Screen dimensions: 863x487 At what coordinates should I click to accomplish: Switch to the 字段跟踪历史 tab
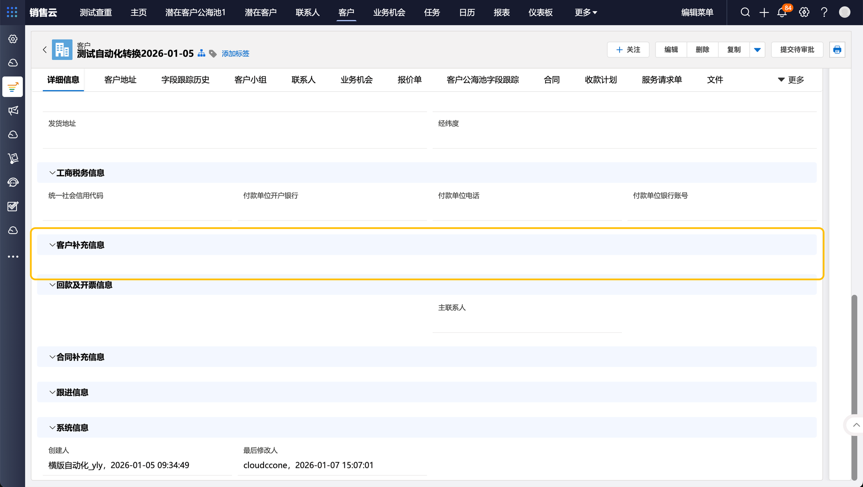click(x=185, y=80)
